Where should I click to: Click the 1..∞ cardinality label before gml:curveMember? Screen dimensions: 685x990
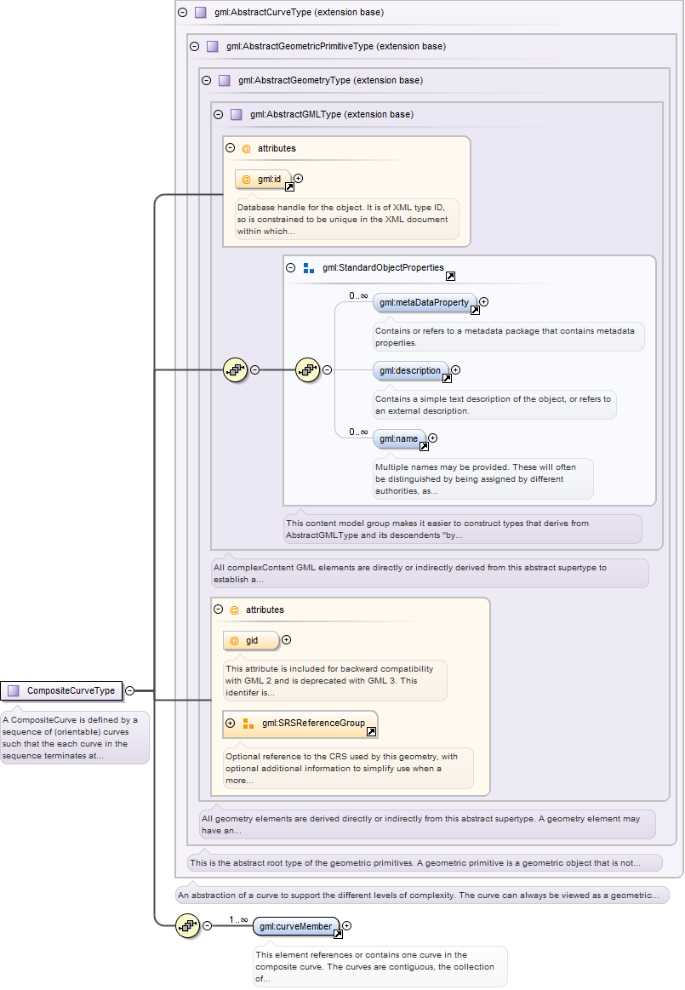[x=238, y=920]
